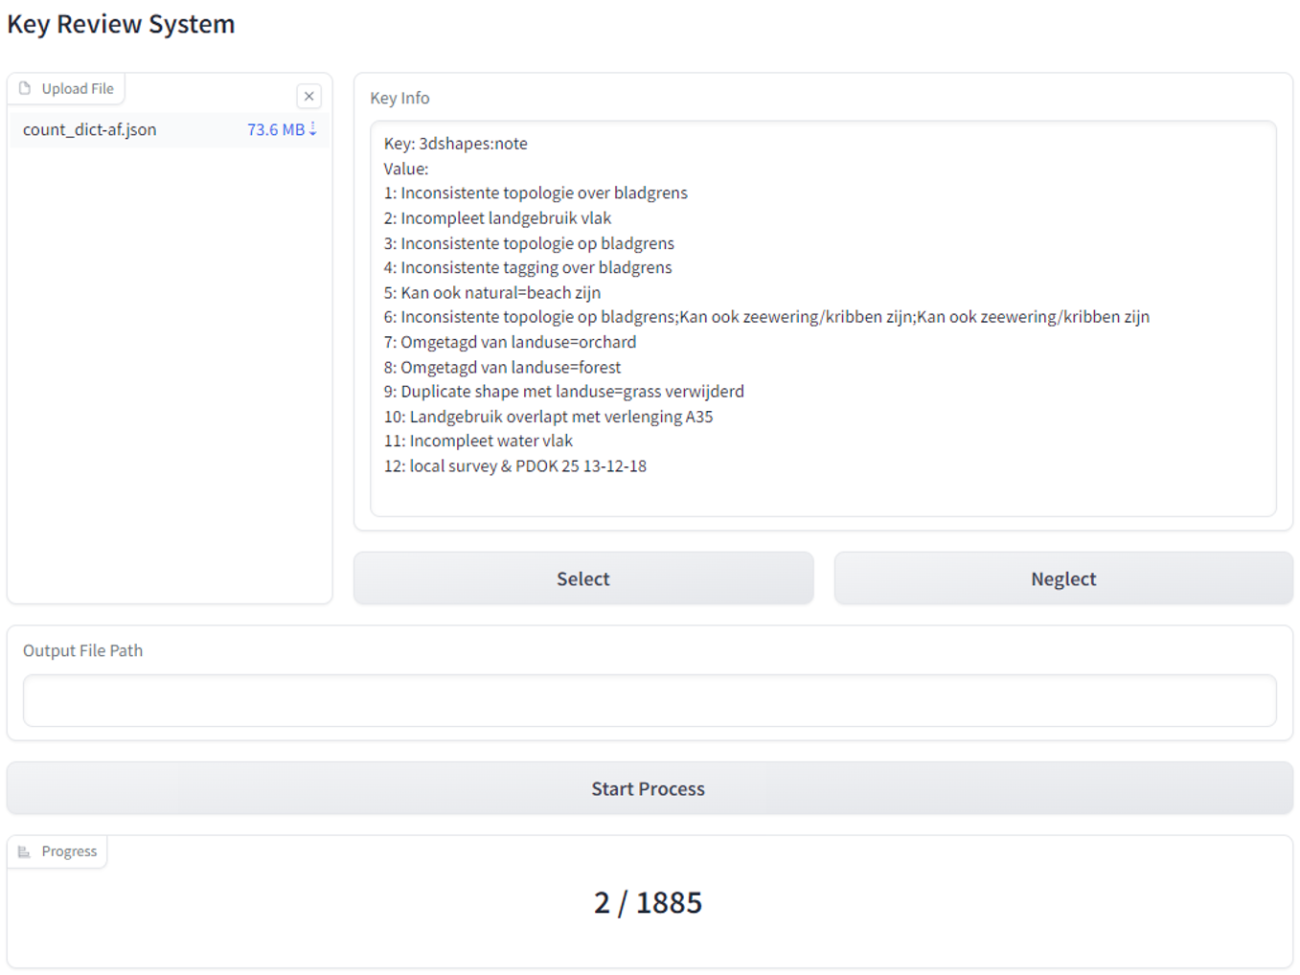Click the 'Value:' line in Key Info
This screenshot has height=975, width=1300.
pos(406,169)
